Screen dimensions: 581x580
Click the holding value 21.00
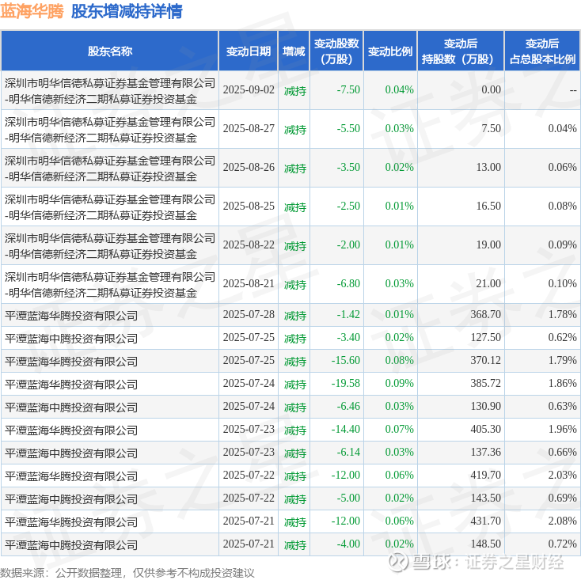[x=488, y=284]
